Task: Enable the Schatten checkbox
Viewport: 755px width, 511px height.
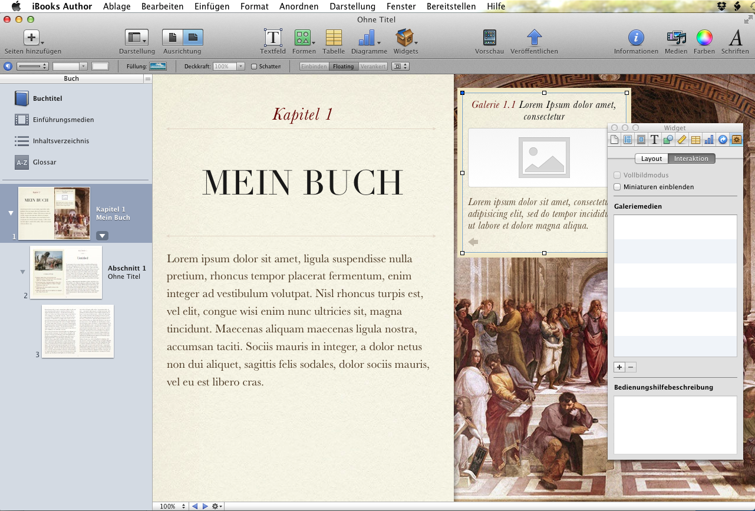Action: pyautogui.click(x=255, y=67)
